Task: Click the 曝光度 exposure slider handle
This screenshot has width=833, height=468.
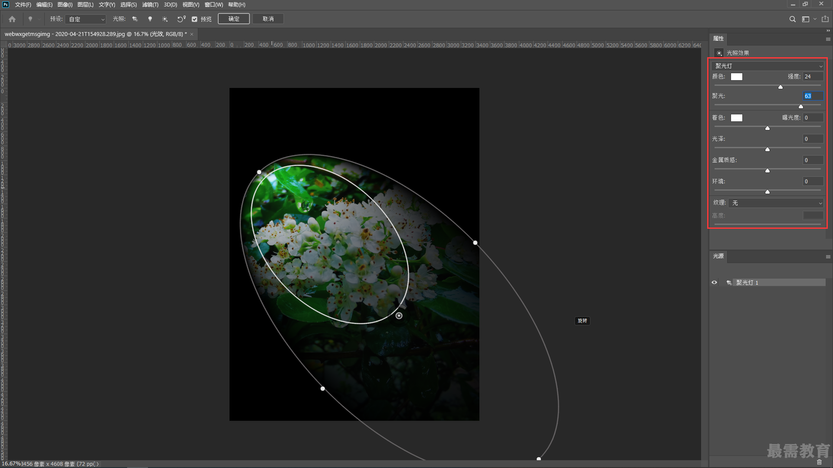Action: 767,128
